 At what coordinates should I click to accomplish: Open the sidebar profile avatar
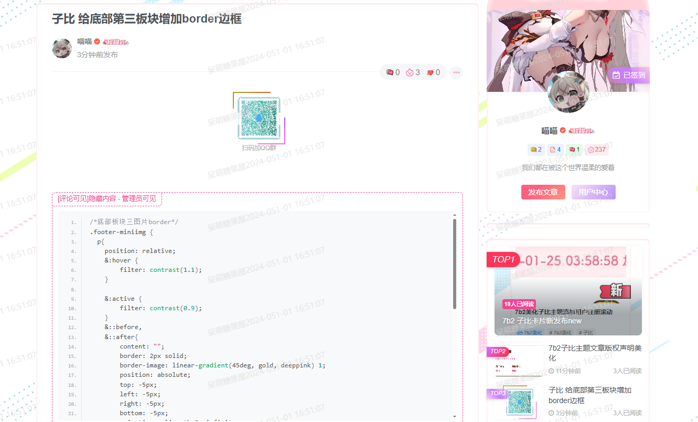[x=568, y=92]
